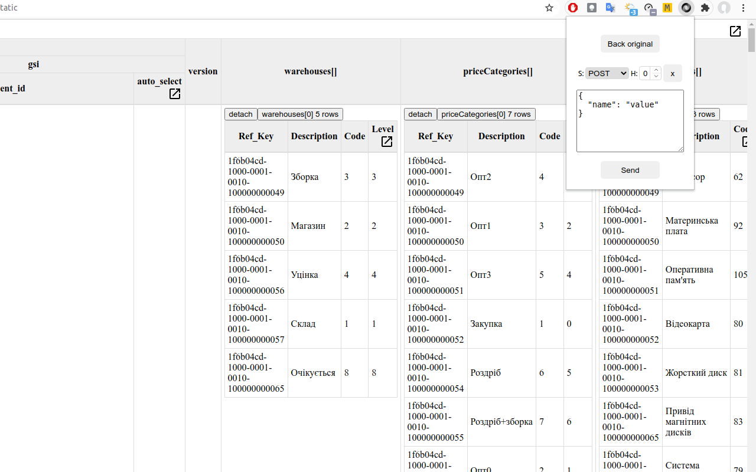Screen dimensions: 756x472
Task: Detach the warehouses table
Action: [x=241, y=114]
